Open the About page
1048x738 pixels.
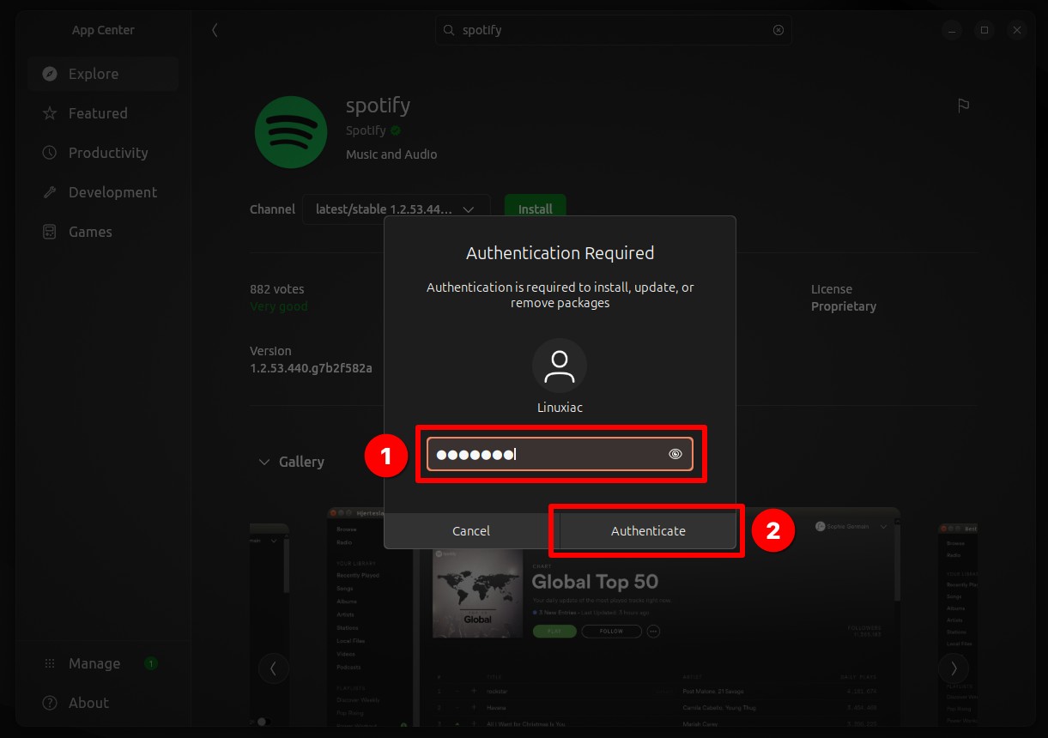[x=103, y=703]
